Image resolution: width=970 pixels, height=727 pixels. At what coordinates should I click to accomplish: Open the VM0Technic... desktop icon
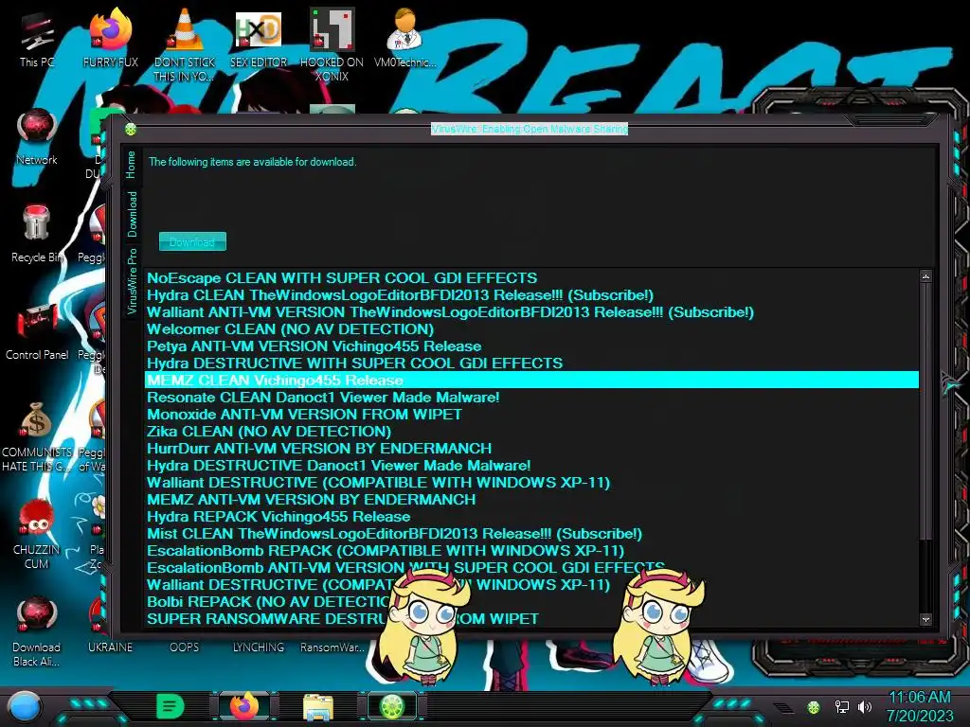[x=404, y=38]
